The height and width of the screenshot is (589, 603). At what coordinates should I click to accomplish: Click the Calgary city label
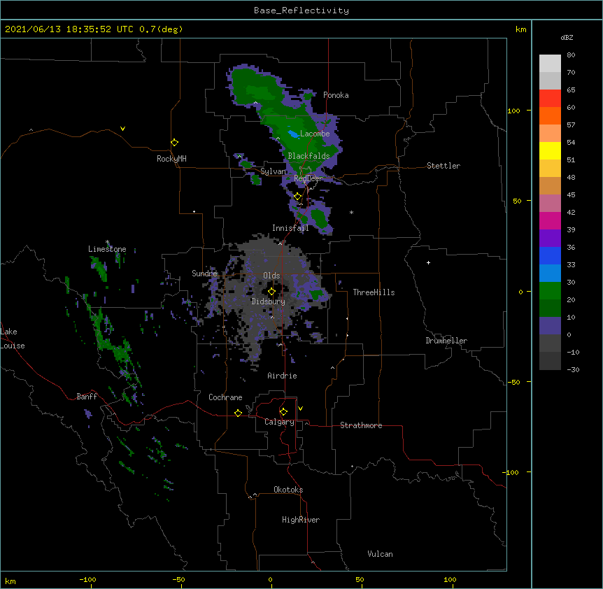coord(279,422)
